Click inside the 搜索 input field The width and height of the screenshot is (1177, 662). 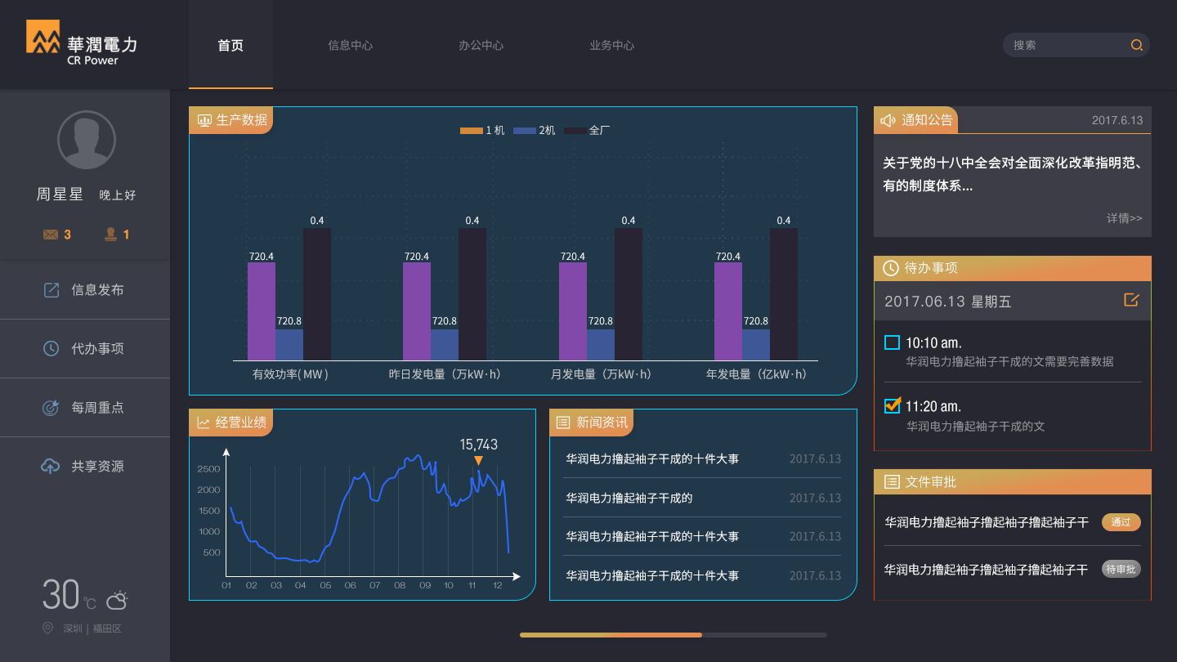[1063, 45]
